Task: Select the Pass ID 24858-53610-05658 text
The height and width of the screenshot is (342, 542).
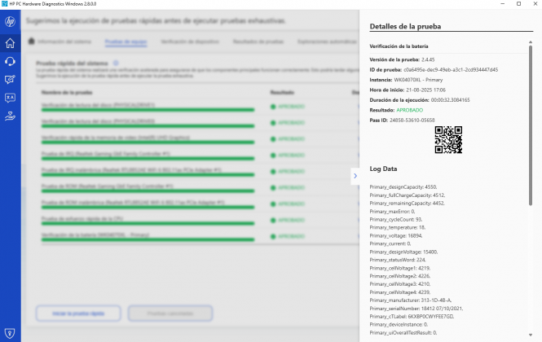Action: 403,120
